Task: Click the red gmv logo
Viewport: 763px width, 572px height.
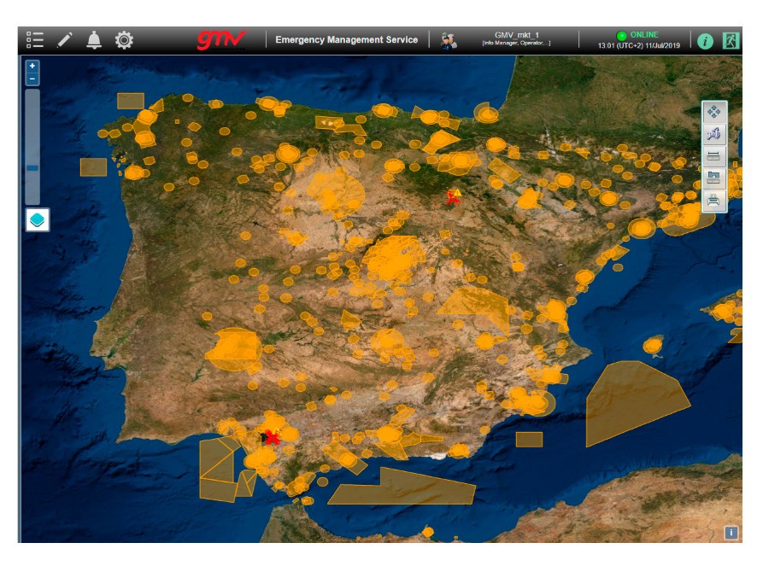Action: pyautogui.click(x=221, y=40)
